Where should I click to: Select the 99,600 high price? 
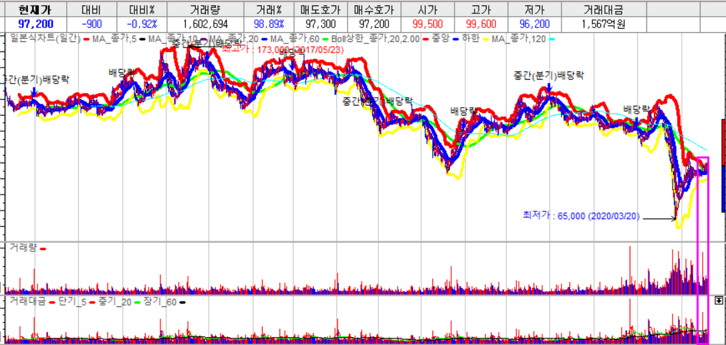pyautogui.click(x=481, y=24)
